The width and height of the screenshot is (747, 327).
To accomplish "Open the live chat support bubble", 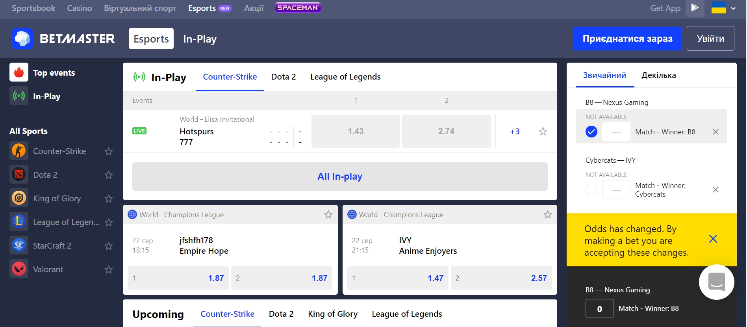I will pos(716,282).
